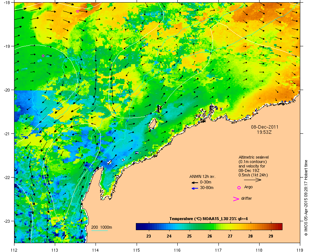
Task: Click the magenta drifter arrowhead legend symbol
Action: pyautogui.click(x=236, y=199)
